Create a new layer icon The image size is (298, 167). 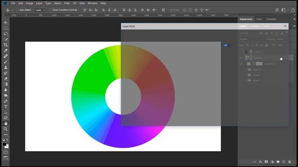(x=284, y=162)
